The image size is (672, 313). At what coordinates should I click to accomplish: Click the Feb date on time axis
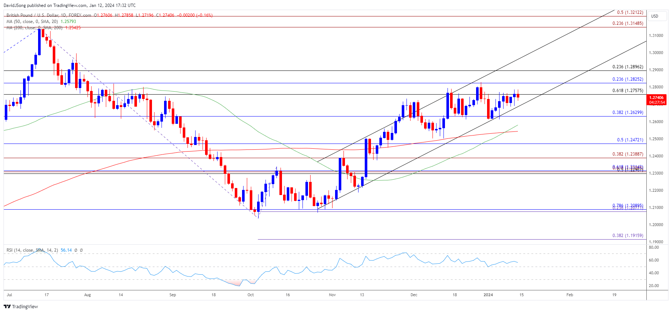[569, 295]
